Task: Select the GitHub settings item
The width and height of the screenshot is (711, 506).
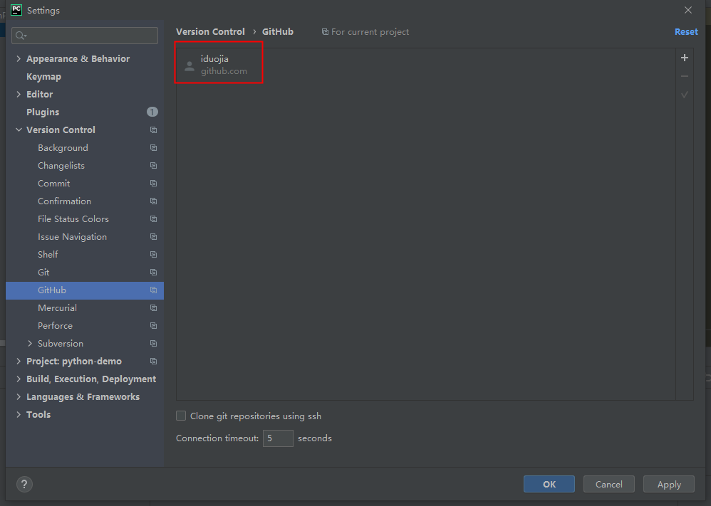Action: click(85, 290)
